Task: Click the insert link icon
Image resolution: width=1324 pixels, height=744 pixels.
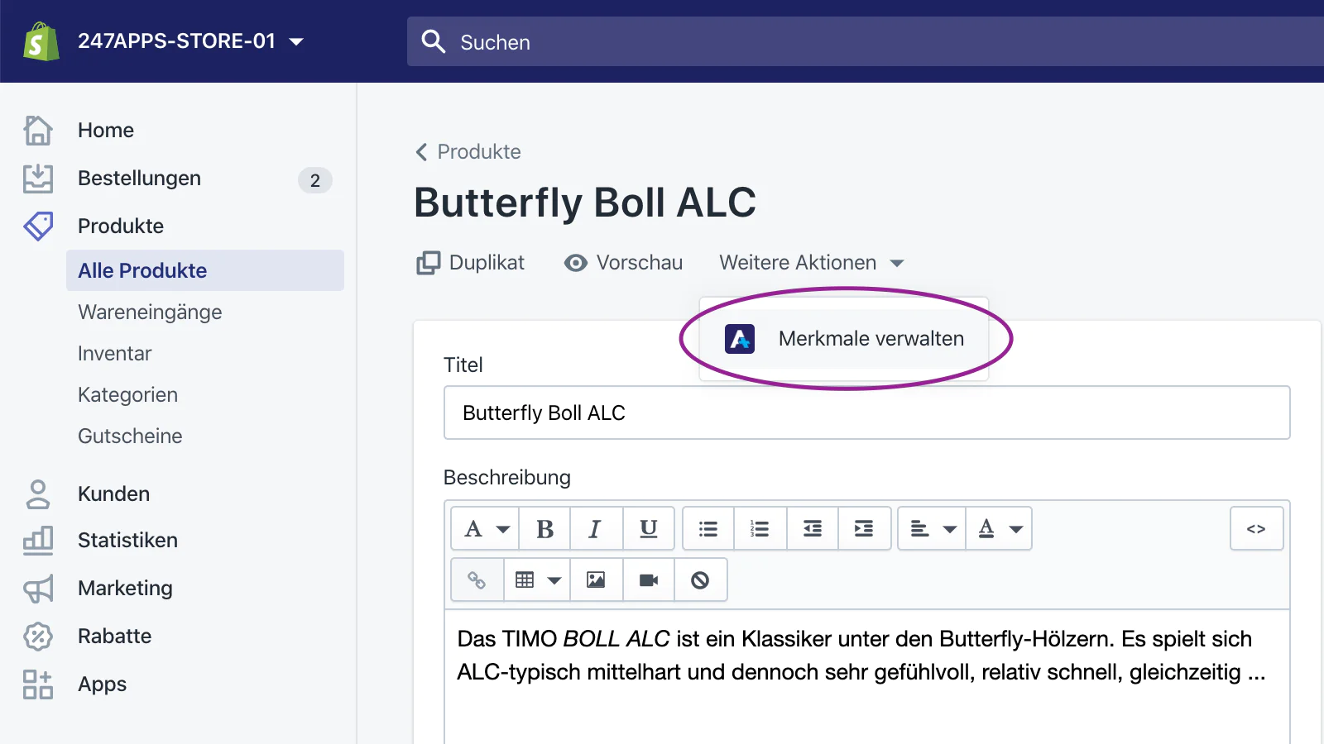Action: (477, 580)
